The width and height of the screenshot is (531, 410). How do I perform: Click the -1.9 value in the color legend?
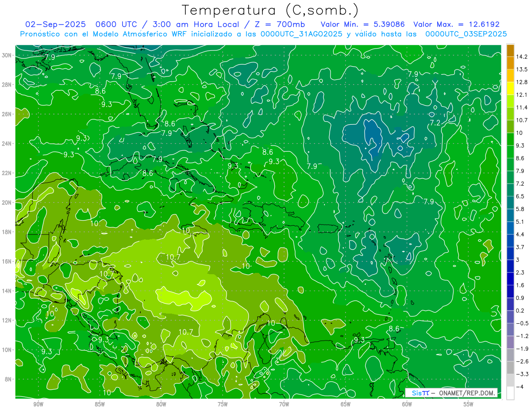522,349
